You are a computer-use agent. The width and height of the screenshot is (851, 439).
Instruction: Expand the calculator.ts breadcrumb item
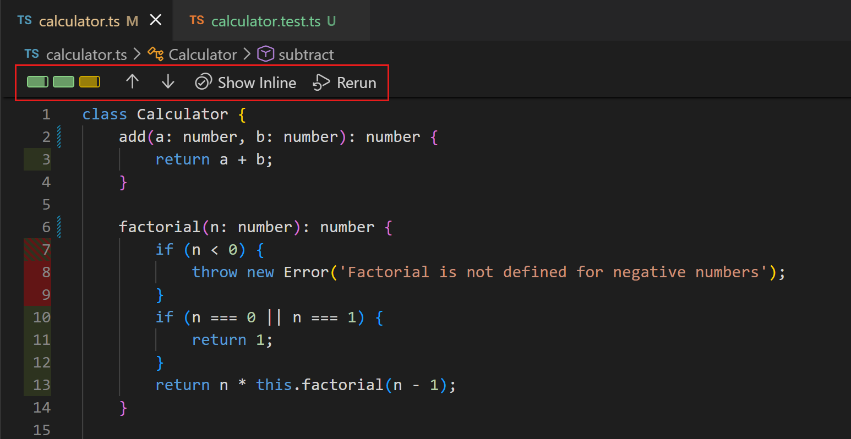coord(86,54)
